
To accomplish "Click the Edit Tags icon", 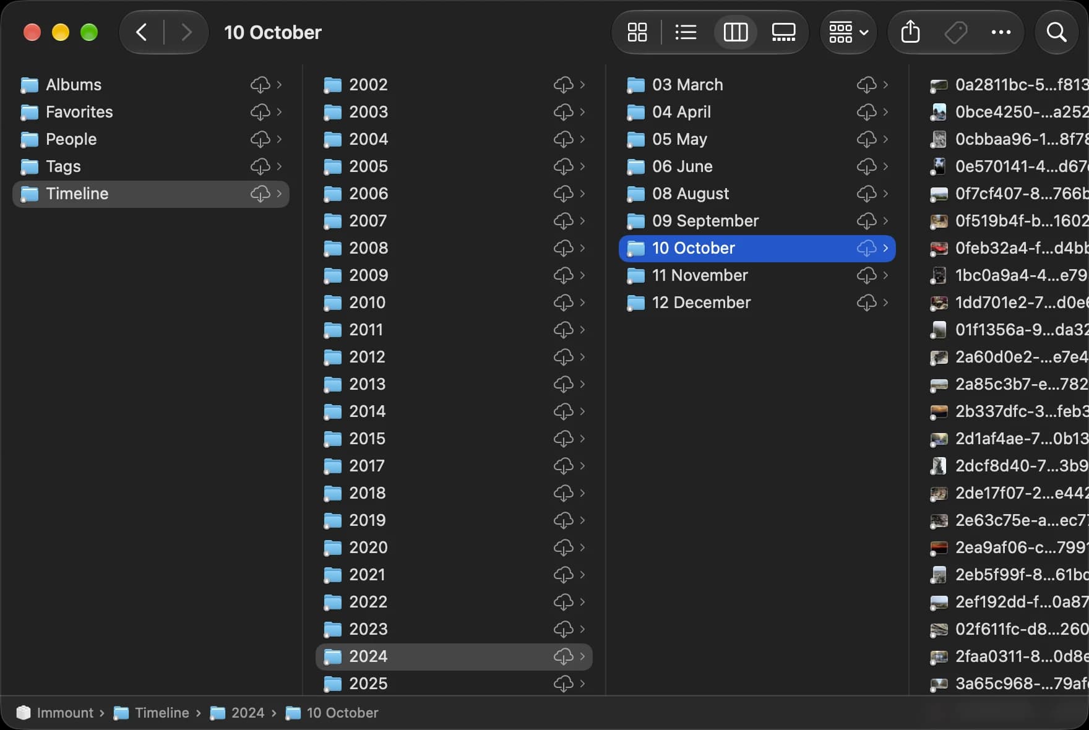I will click(955, 32).
